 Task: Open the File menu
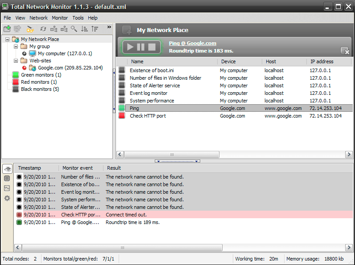(x=7, y=18)
